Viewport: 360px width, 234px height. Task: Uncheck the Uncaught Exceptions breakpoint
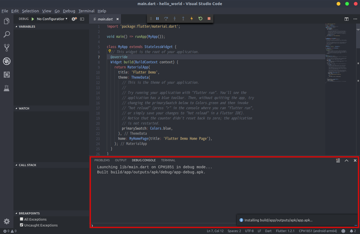(22, 225)
